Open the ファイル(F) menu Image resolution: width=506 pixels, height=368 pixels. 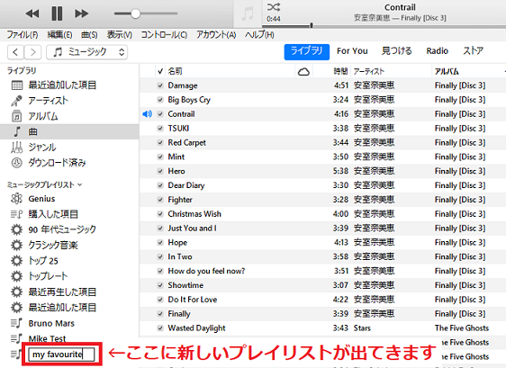tap(23, 34)
